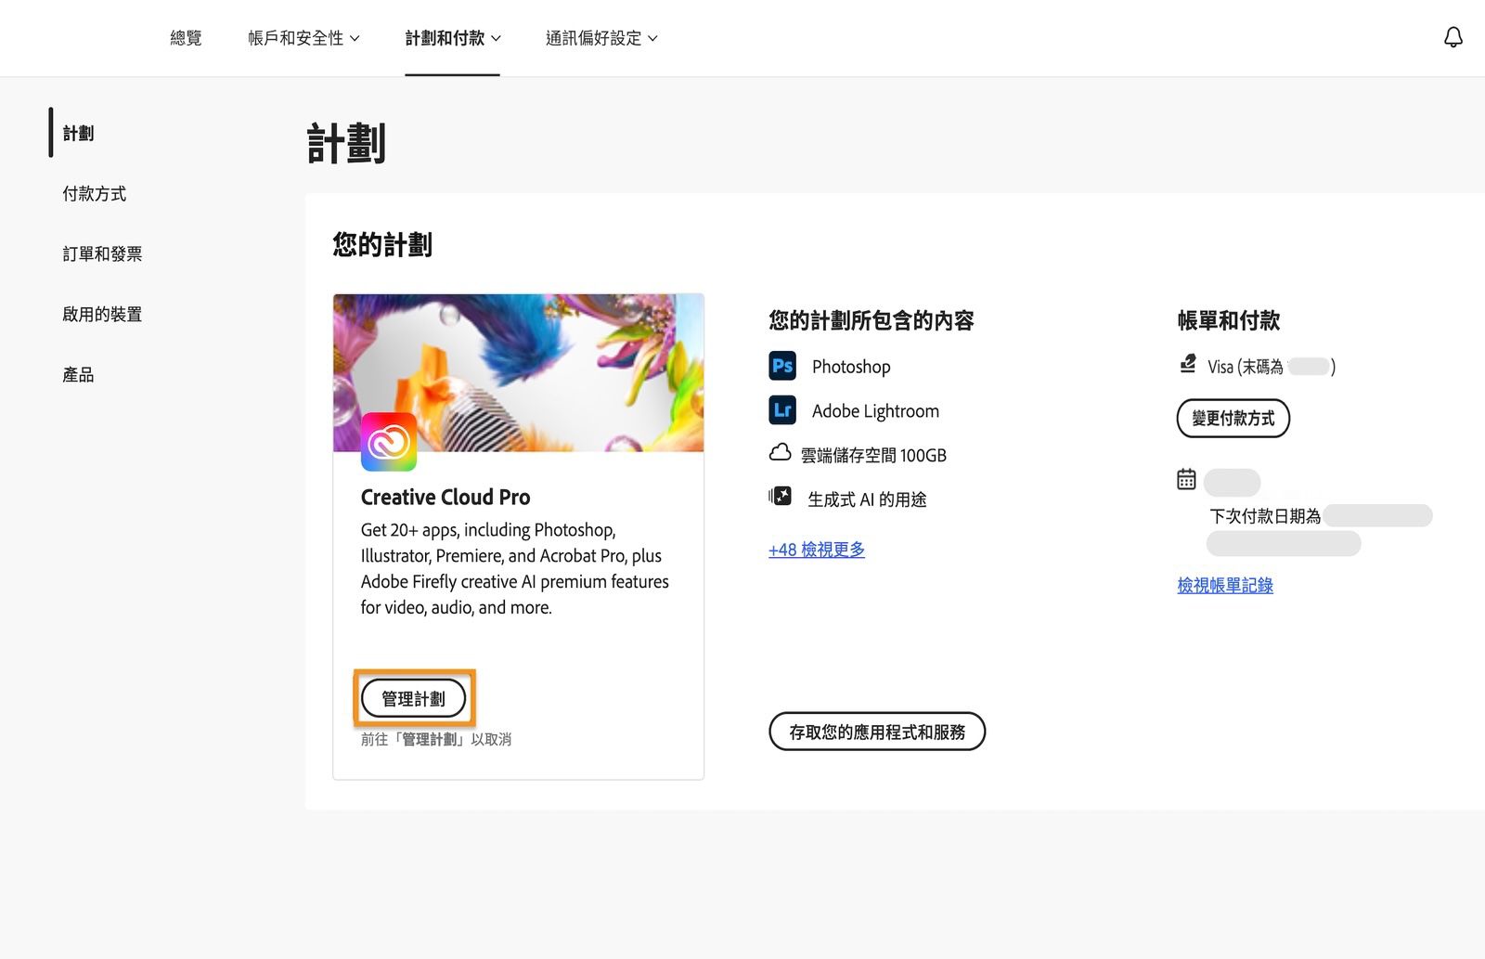Click the 您的計劃所包含的內容 heading

coord(872,320)
